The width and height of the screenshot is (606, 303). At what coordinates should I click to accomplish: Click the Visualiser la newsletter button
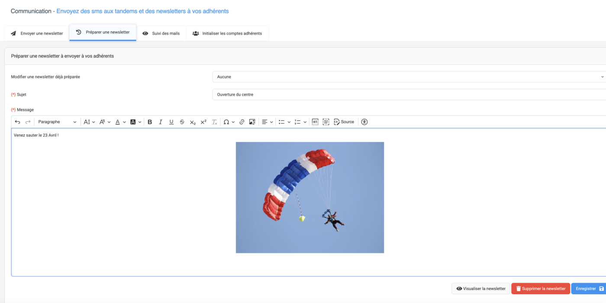point(481,289)
